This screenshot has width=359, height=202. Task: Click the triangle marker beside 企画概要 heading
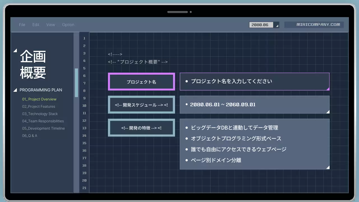coord(15,50)
